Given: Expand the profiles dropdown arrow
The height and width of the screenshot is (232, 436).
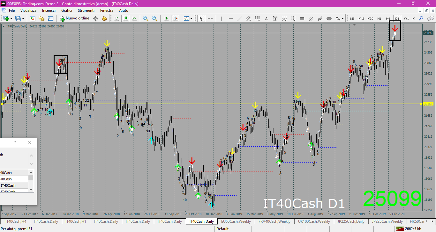Looking at the screenshot, I should pyautogui.click(x=23, y=18).
